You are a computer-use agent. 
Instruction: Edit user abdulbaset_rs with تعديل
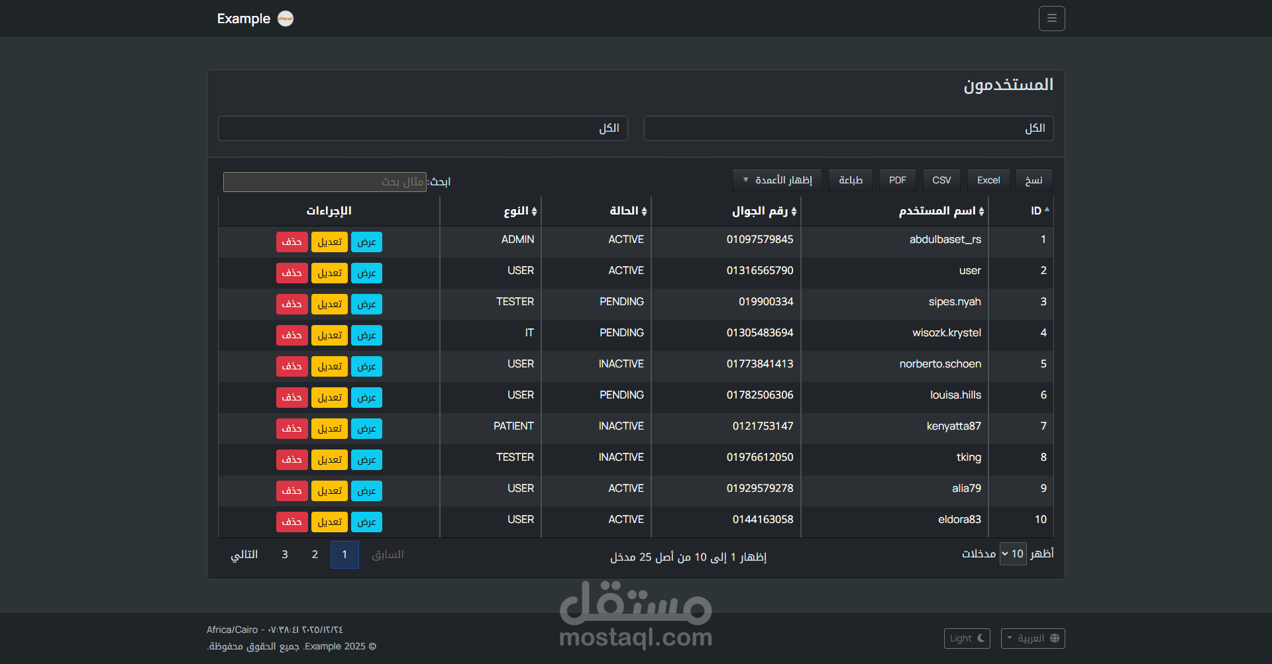(329, 242)
